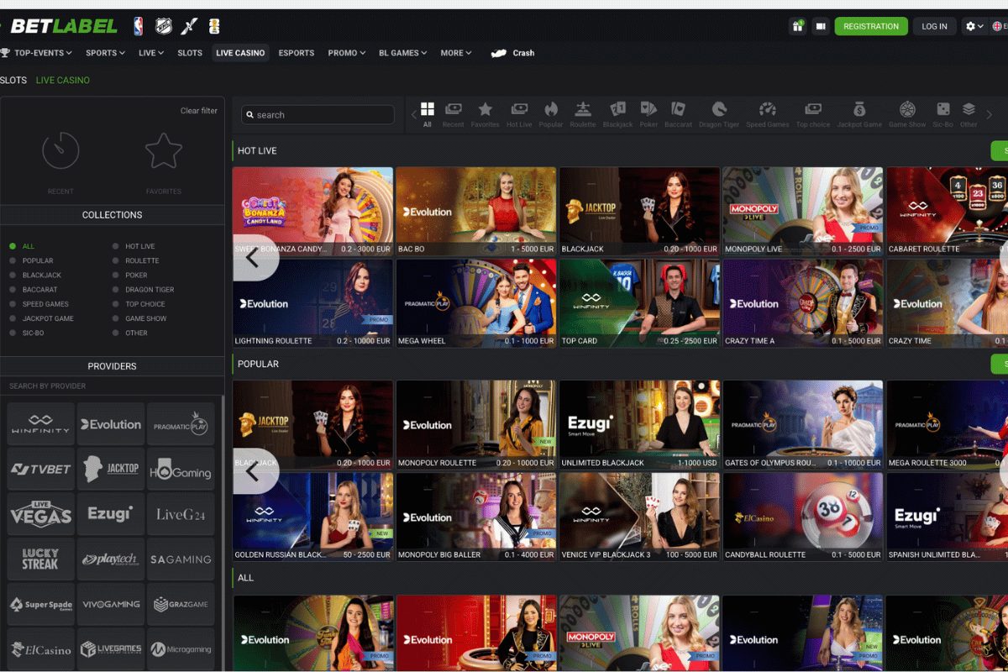Image resolution: width=1008 pixels, height=672 pixels.
Task: Select the BLACKJACK collection option
Action: [x=35, y=275]
